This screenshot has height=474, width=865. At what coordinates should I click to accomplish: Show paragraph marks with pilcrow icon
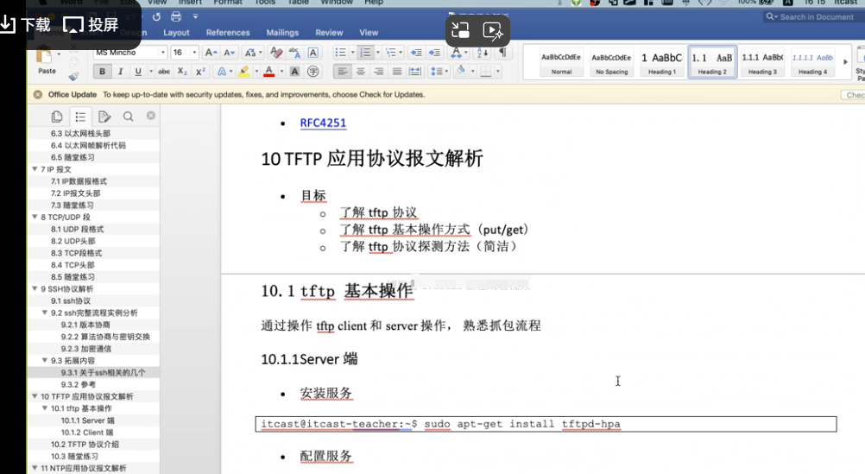pos(502,53)
